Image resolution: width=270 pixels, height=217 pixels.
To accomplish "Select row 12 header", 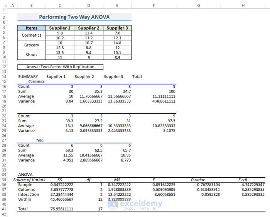I will pos(4,67).
